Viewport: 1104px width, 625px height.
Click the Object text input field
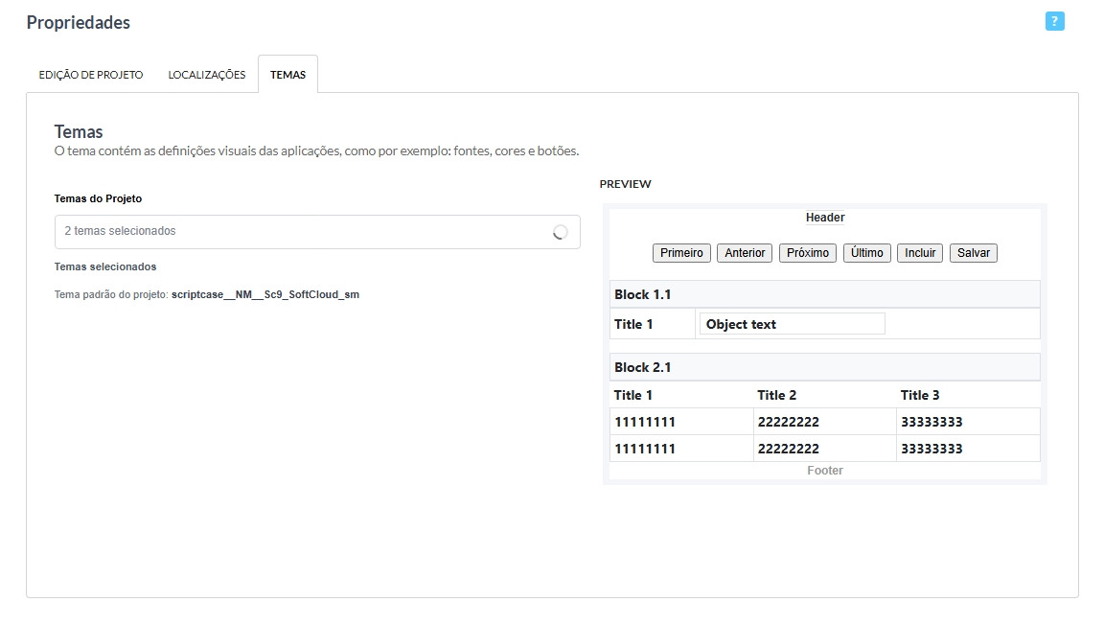(x=793, y=324)
